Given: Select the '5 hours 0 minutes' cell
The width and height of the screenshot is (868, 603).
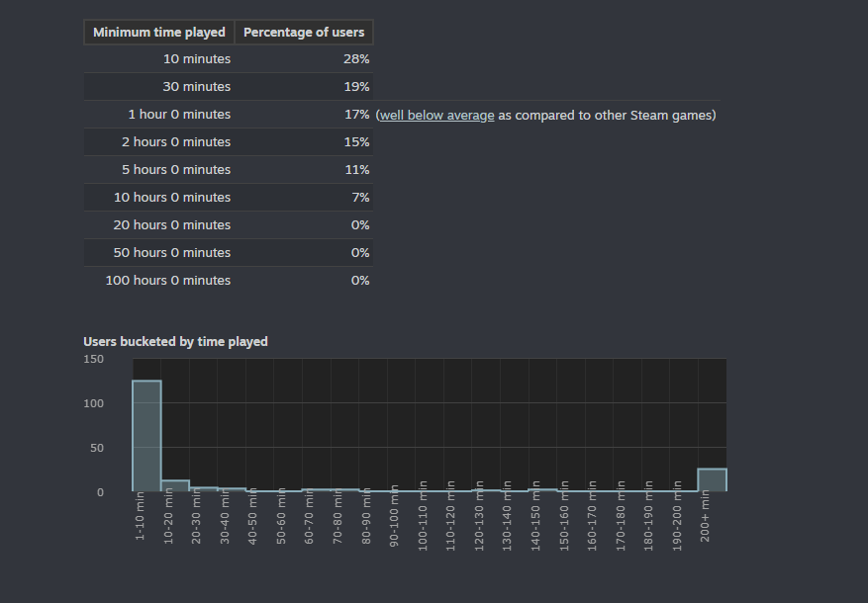Looking at the screenshot, I should [159, 169].
